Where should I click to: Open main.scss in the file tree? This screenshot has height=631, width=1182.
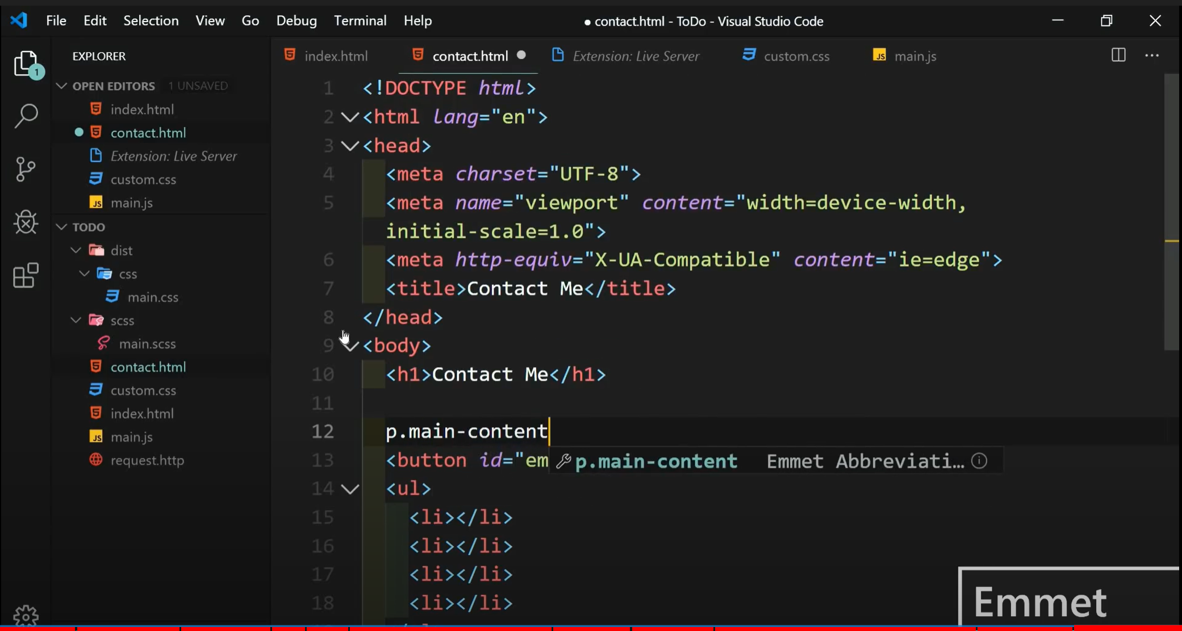coord(147,344)
